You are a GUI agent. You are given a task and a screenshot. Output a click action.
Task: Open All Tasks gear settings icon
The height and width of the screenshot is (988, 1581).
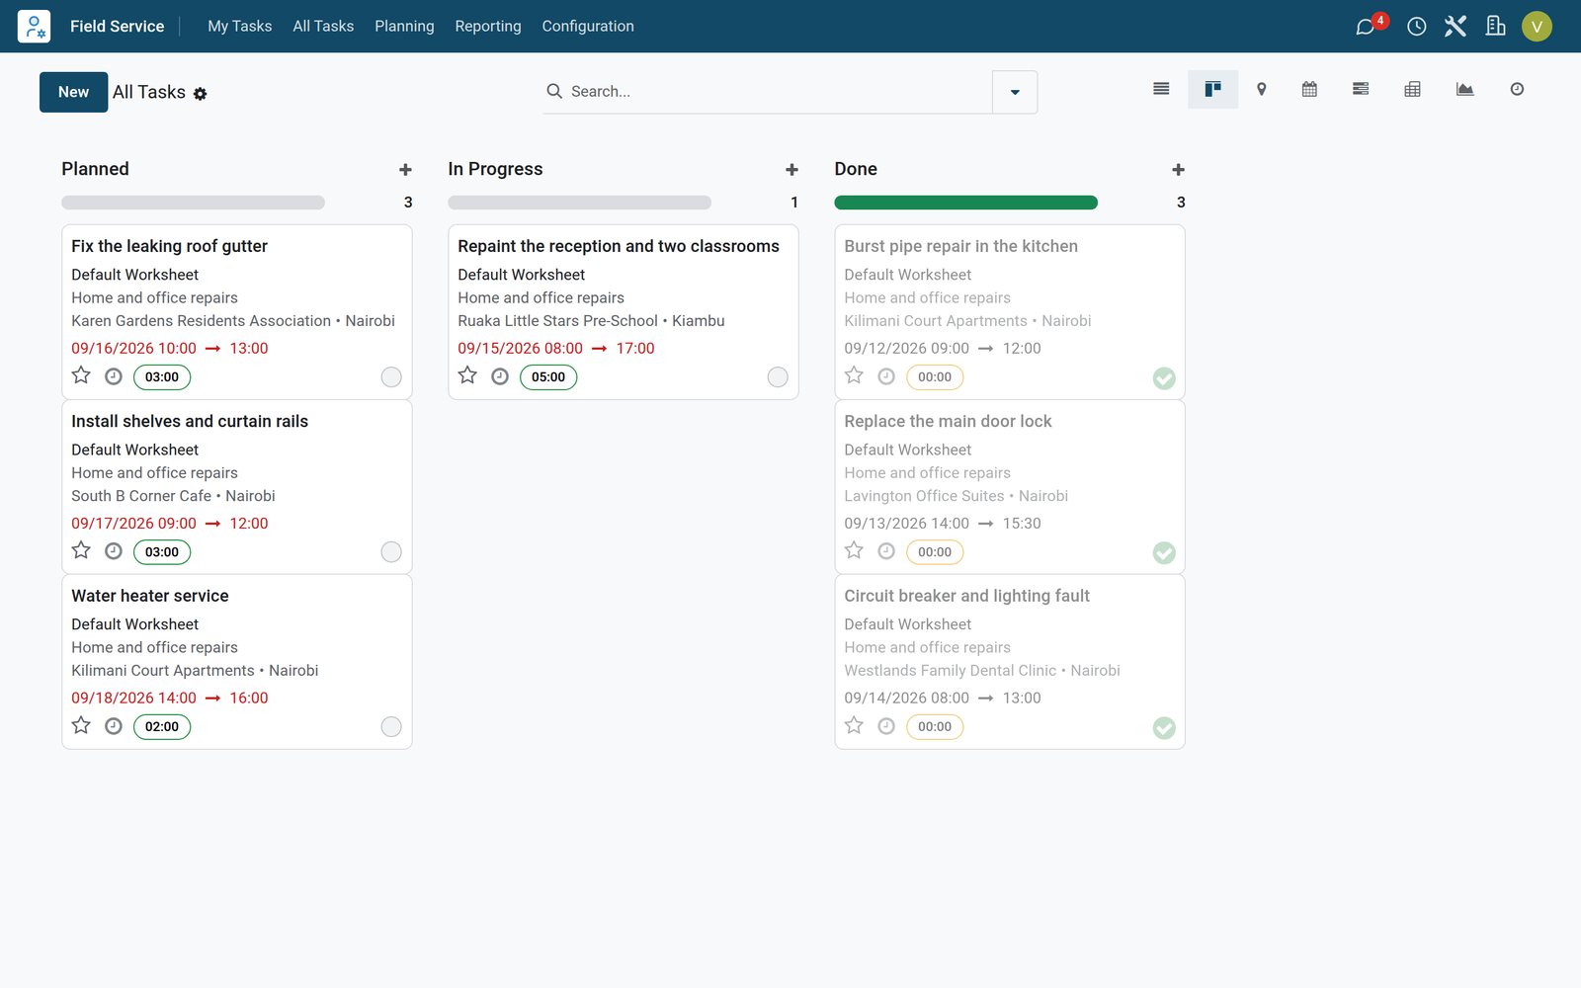201,94
